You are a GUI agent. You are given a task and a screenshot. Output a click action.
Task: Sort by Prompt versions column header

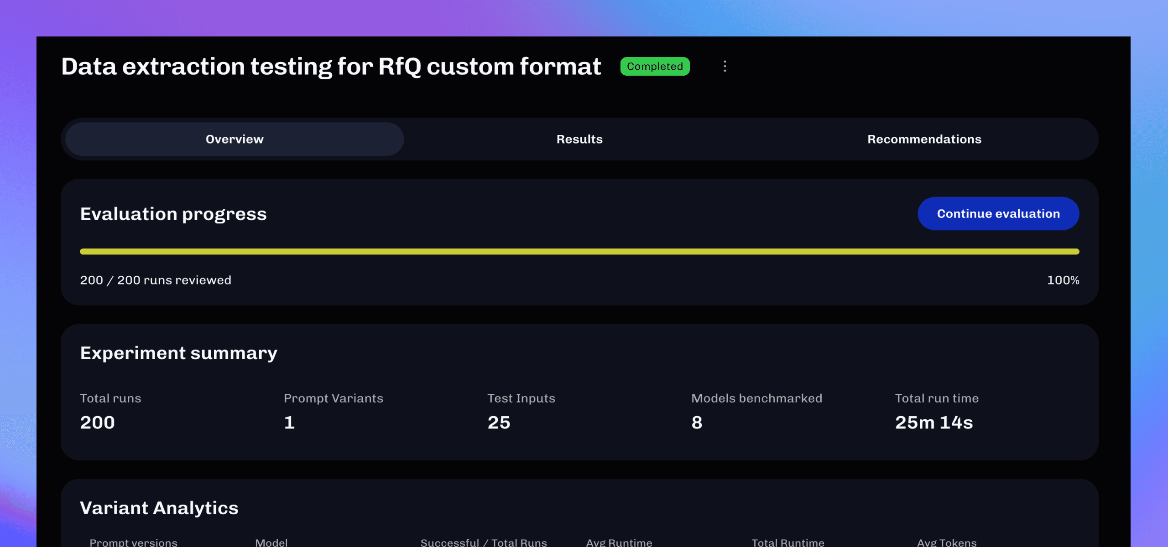point(133,542)
